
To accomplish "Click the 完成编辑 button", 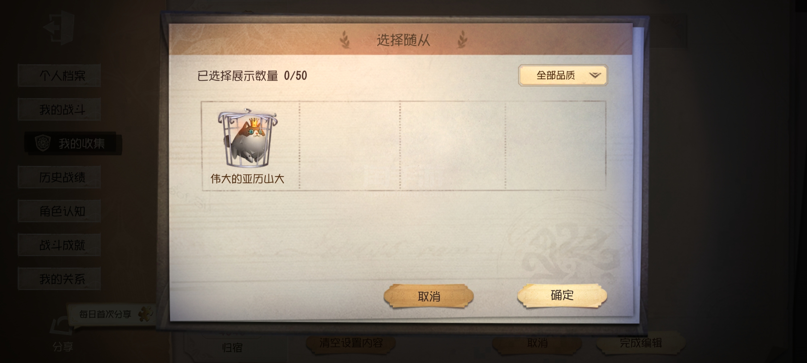I will pos(641,343).
